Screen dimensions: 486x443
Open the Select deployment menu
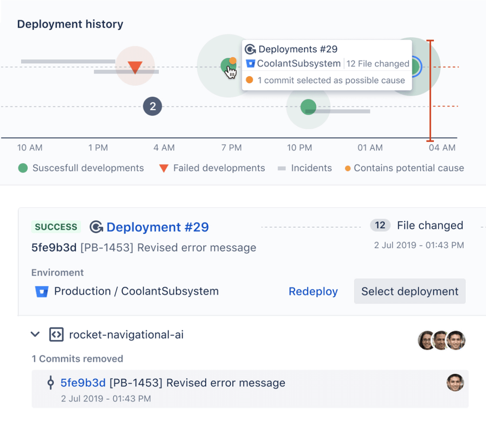click(409, 291)
